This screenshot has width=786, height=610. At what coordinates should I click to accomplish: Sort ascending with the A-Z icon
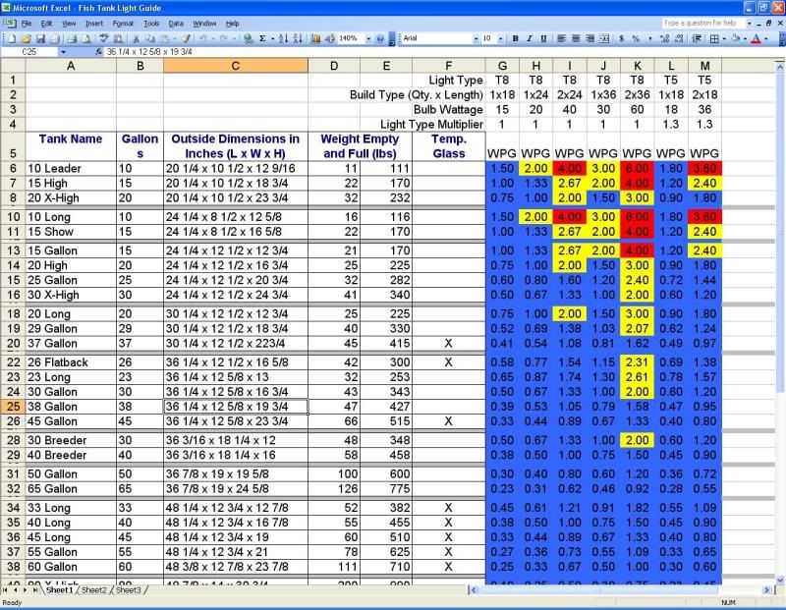283,38
